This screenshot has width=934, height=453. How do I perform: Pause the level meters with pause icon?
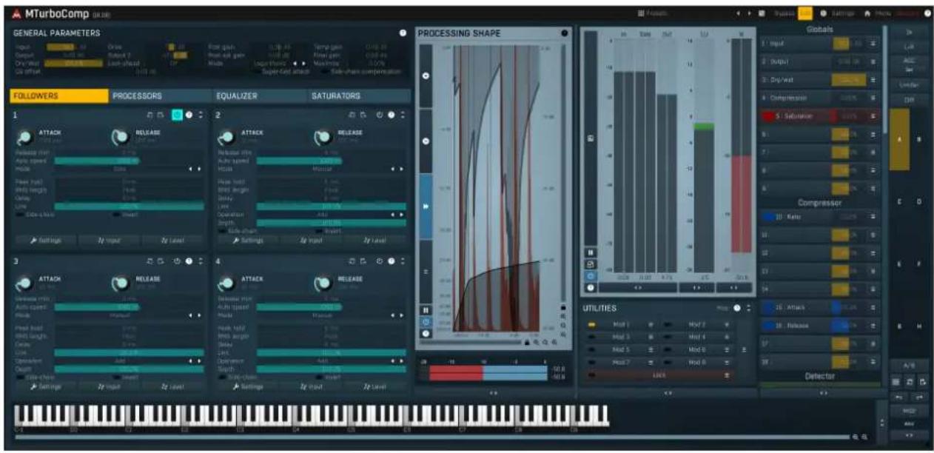click(590, 252)
